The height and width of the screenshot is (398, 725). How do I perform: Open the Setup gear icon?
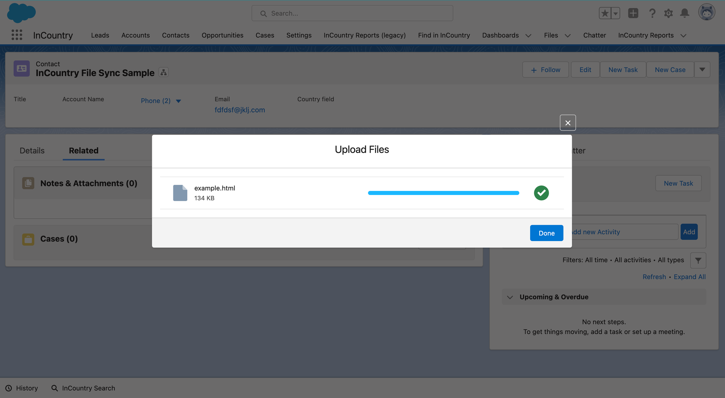click(668, 13)
